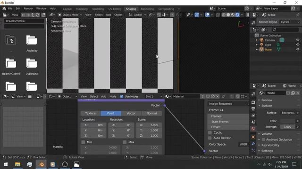Screen dimensions: 302x169
Task: Adjust the Scale X 7.990 field
Action: click(x=149, y=125)
